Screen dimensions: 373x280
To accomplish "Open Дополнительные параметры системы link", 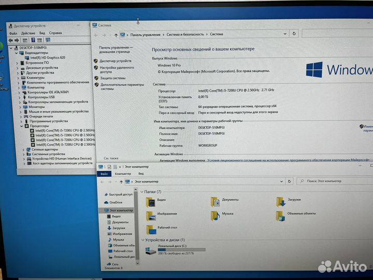I will point(122,87).
